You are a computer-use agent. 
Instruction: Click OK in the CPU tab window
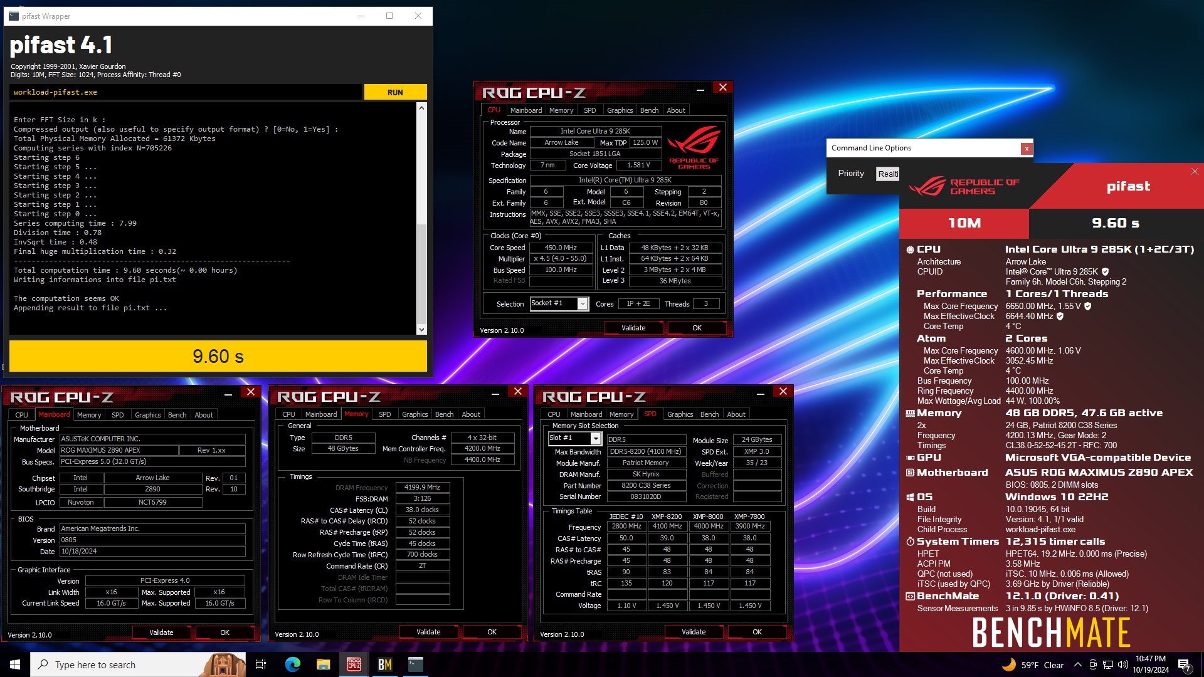click(697, 328)
